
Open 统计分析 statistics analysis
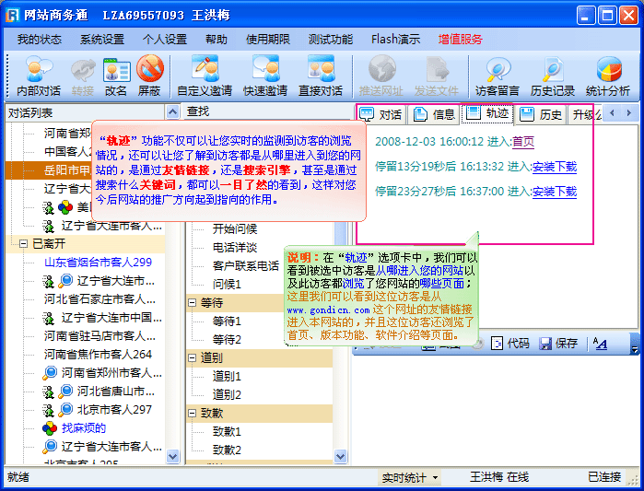coord(608,76)
